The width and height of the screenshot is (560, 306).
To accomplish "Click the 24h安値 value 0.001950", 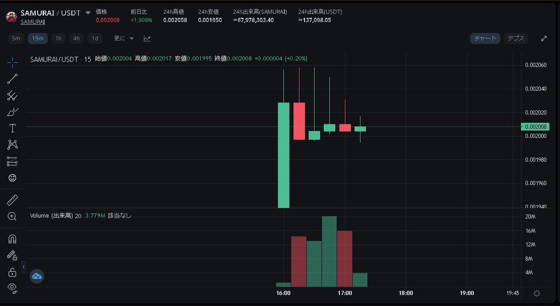I will [210, 20].
